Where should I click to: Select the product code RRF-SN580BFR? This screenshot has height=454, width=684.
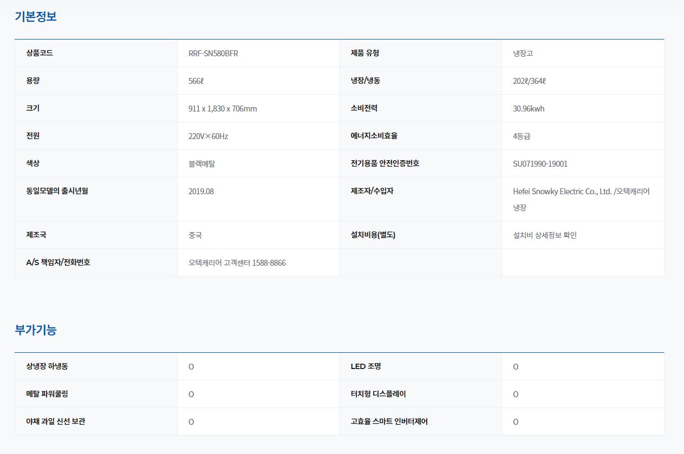pyautogui.click(x=213, y=54)
